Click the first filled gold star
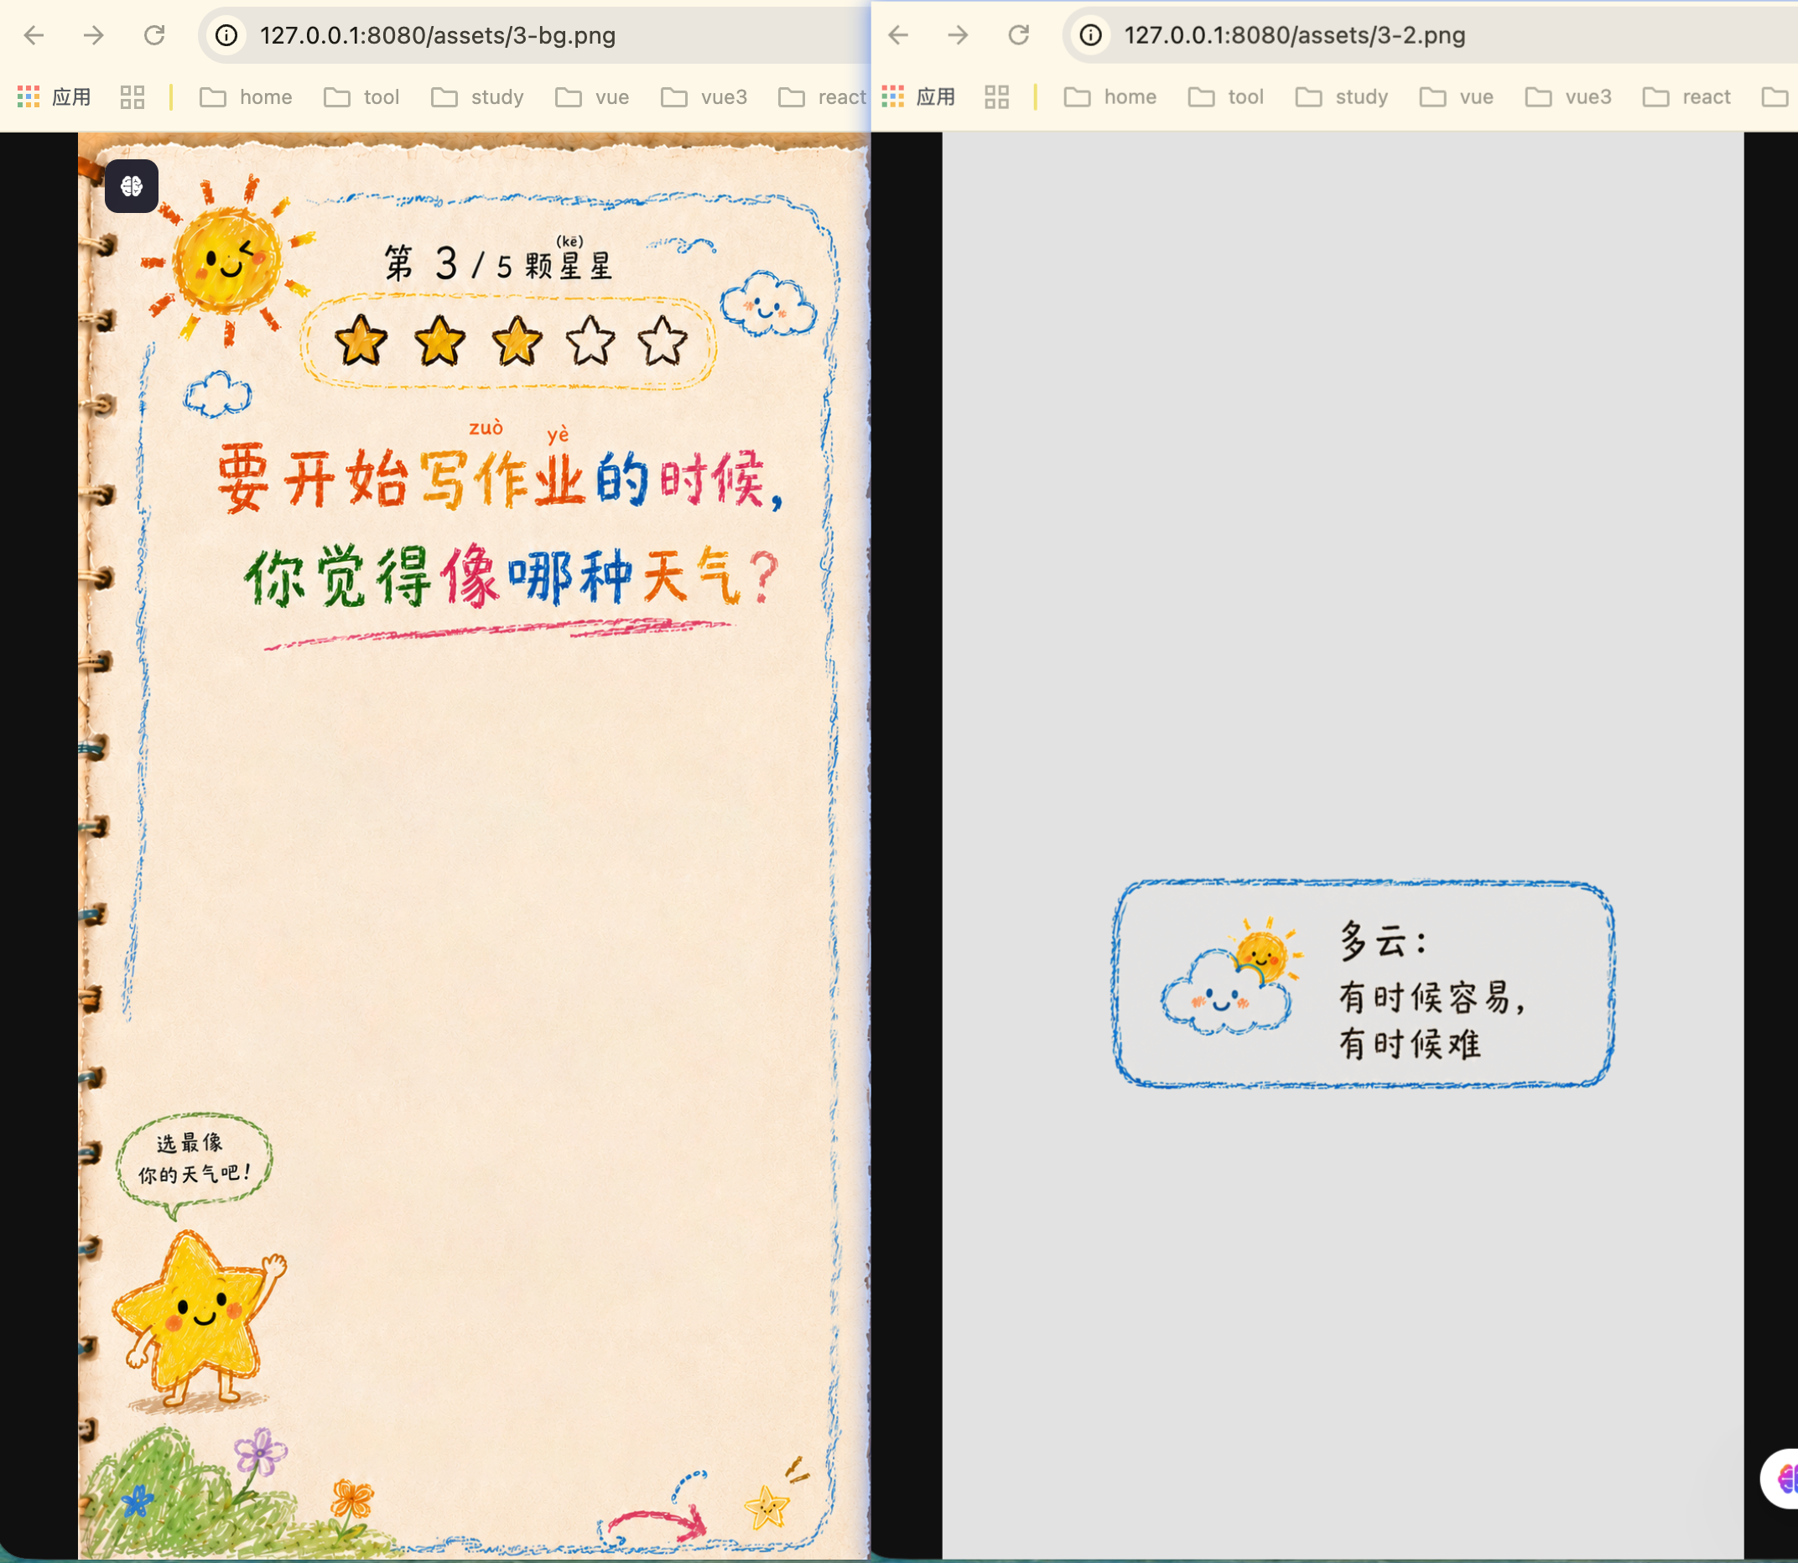Viewport: 1798px width, 1563px height. (361, 340)
